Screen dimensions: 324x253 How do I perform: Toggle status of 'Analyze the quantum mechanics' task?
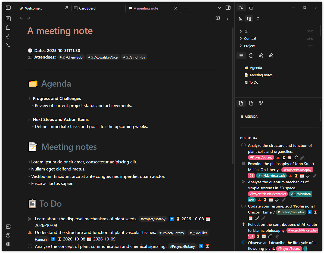(x=244, y=182)
